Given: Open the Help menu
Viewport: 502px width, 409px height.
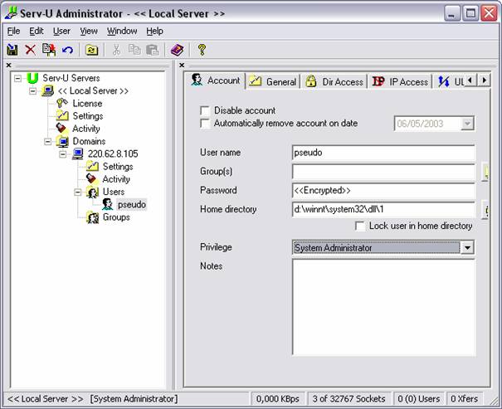Looking at the screenshot, I should tap(155, 31).
